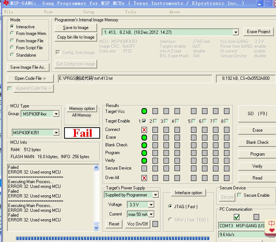Open the File menu
276x242 pixels.
pyautogui.click(x=9, y=12)
